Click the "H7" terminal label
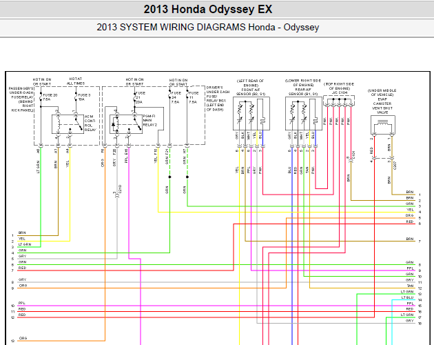434x345 pixels. tap(185, 151)
